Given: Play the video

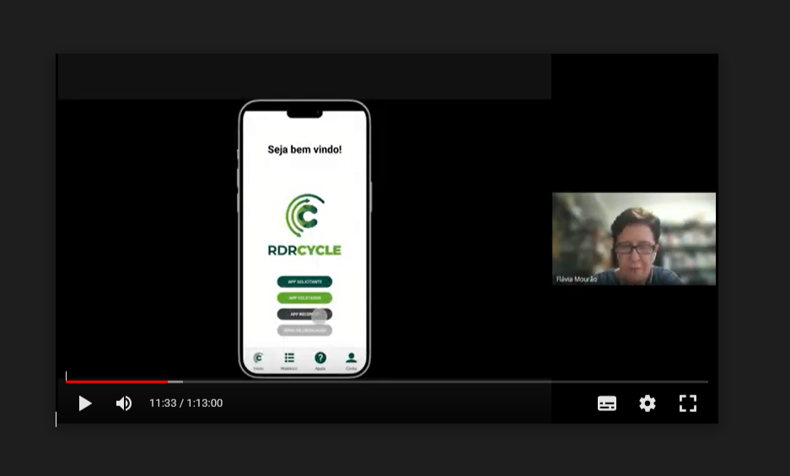Looking at the screenshot, I should coord(85,404).
